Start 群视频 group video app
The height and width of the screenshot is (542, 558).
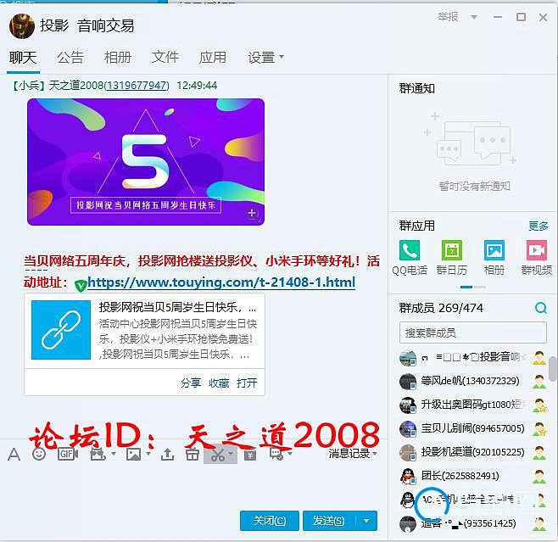tap(536, 250)
